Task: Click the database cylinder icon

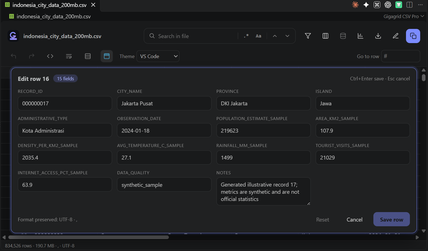Action: (343, 36)
